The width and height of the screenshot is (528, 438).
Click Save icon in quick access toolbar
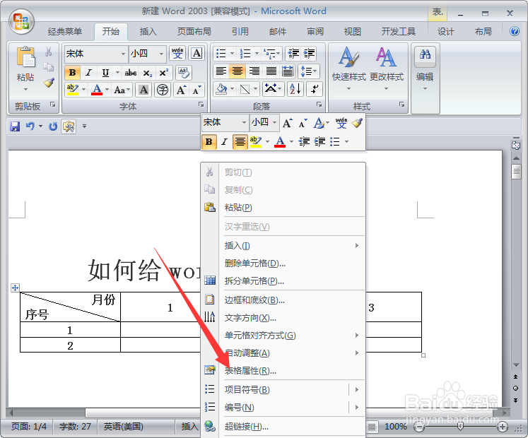[15, 126]
